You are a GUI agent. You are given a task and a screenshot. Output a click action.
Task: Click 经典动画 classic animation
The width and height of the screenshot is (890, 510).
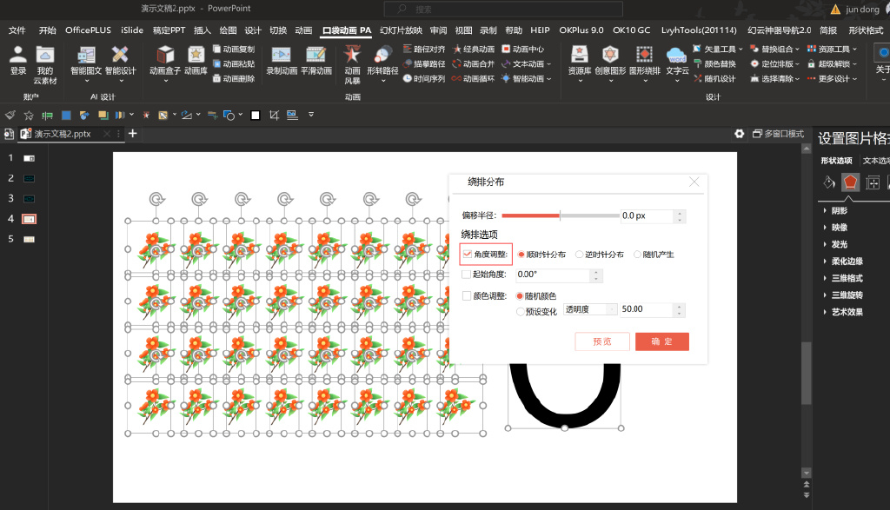point(474,50)
